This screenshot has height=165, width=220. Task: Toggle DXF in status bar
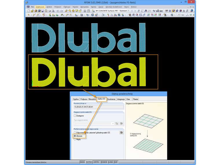(116, 162)
